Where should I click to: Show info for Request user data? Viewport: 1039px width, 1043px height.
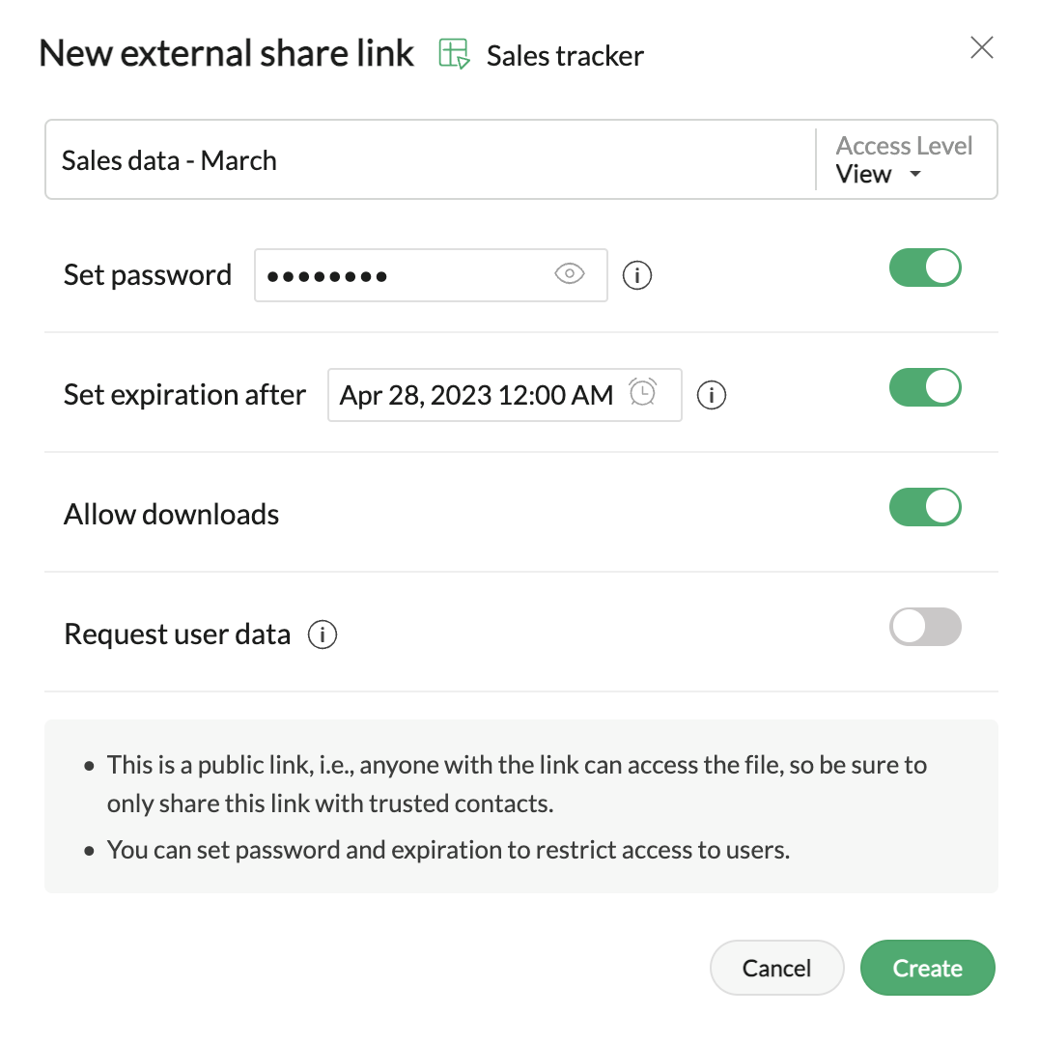(323, 634)
